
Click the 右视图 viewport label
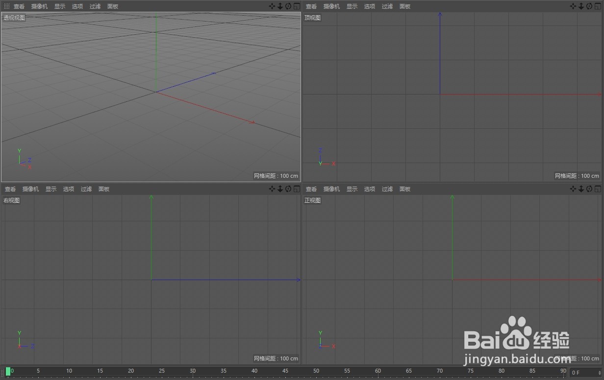12,200
